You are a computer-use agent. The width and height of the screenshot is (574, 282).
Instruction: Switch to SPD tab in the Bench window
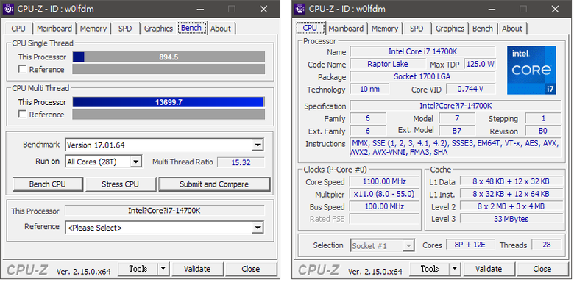point(125,29)
